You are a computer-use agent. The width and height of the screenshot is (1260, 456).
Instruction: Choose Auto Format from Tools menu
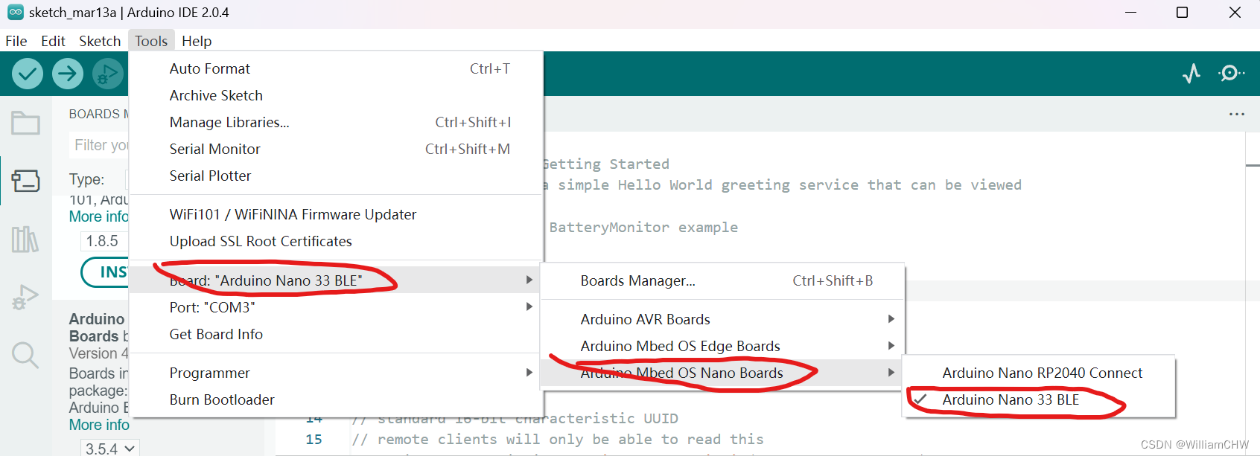coord(336,68)
